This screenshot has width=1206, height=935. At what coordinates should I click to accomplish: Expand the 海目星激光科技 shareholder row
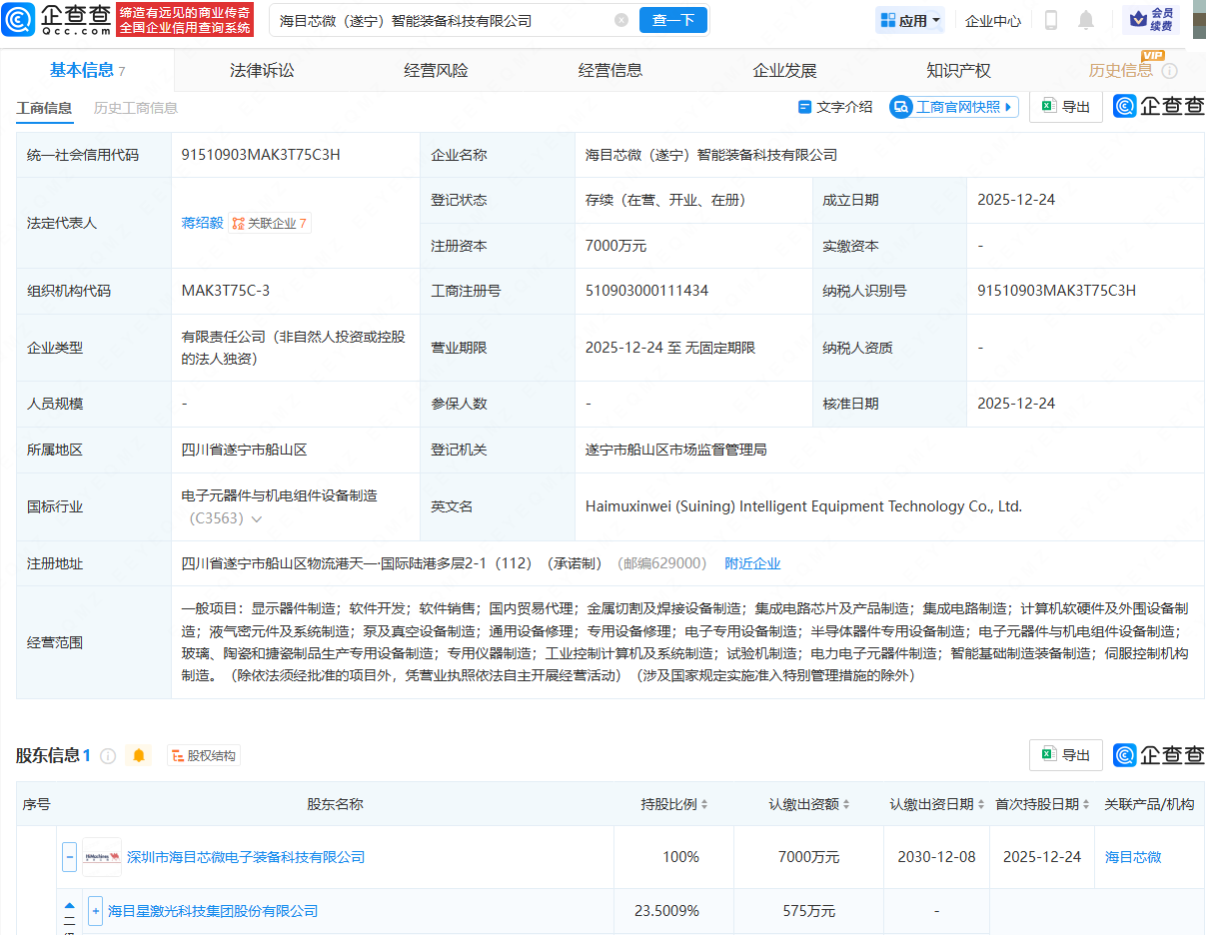tap(95, 910)
